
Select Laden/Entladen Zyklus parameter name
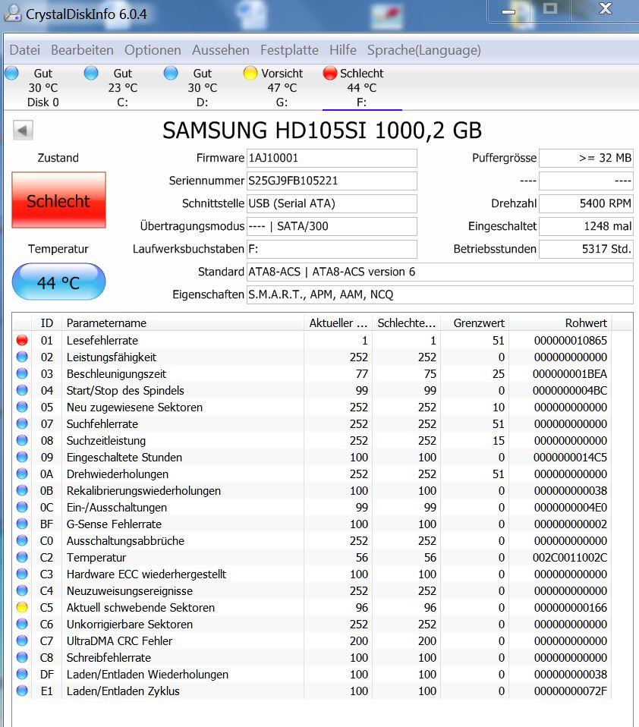tap(123, 691)
